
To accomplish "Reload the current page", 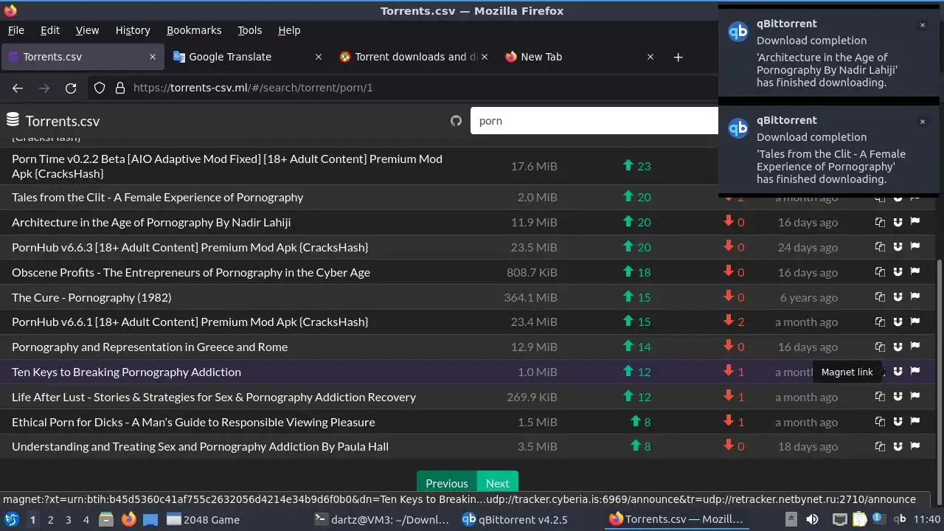I will click(x=71, y=88).
